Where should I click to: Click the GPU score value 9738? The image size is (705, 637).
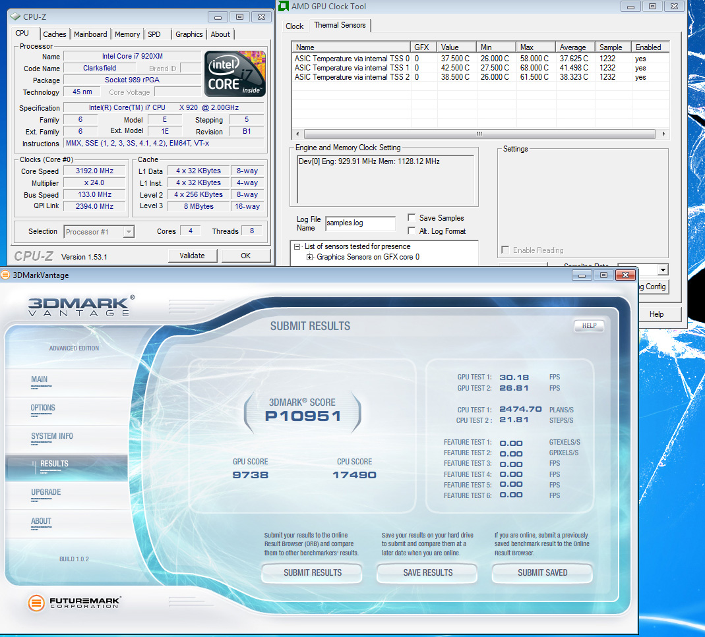(x=251, y=475)
